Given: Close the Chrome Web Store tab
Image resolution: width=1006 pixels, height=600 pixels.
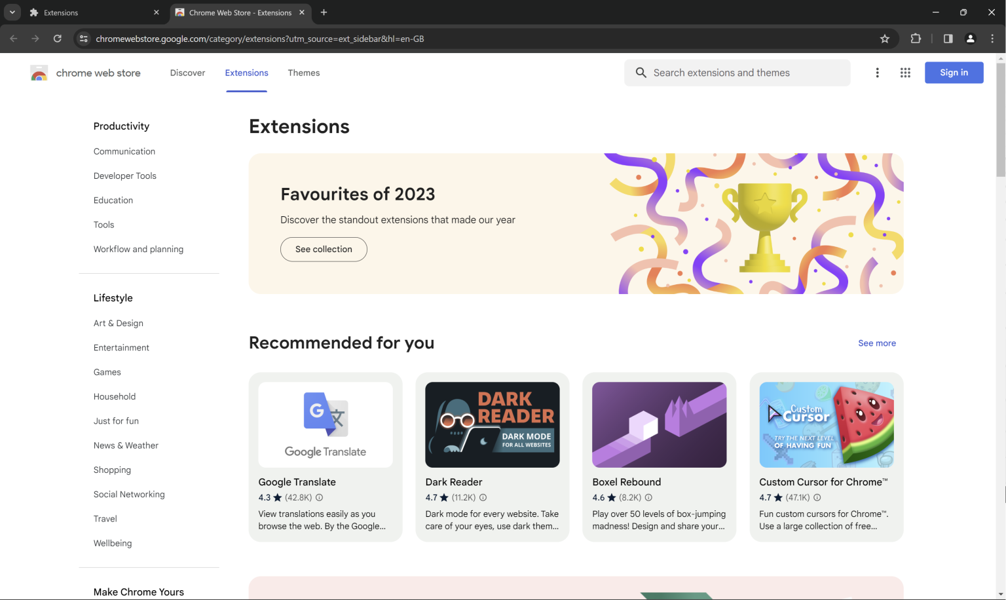Looking at the screenshot, I should point(302,12).
